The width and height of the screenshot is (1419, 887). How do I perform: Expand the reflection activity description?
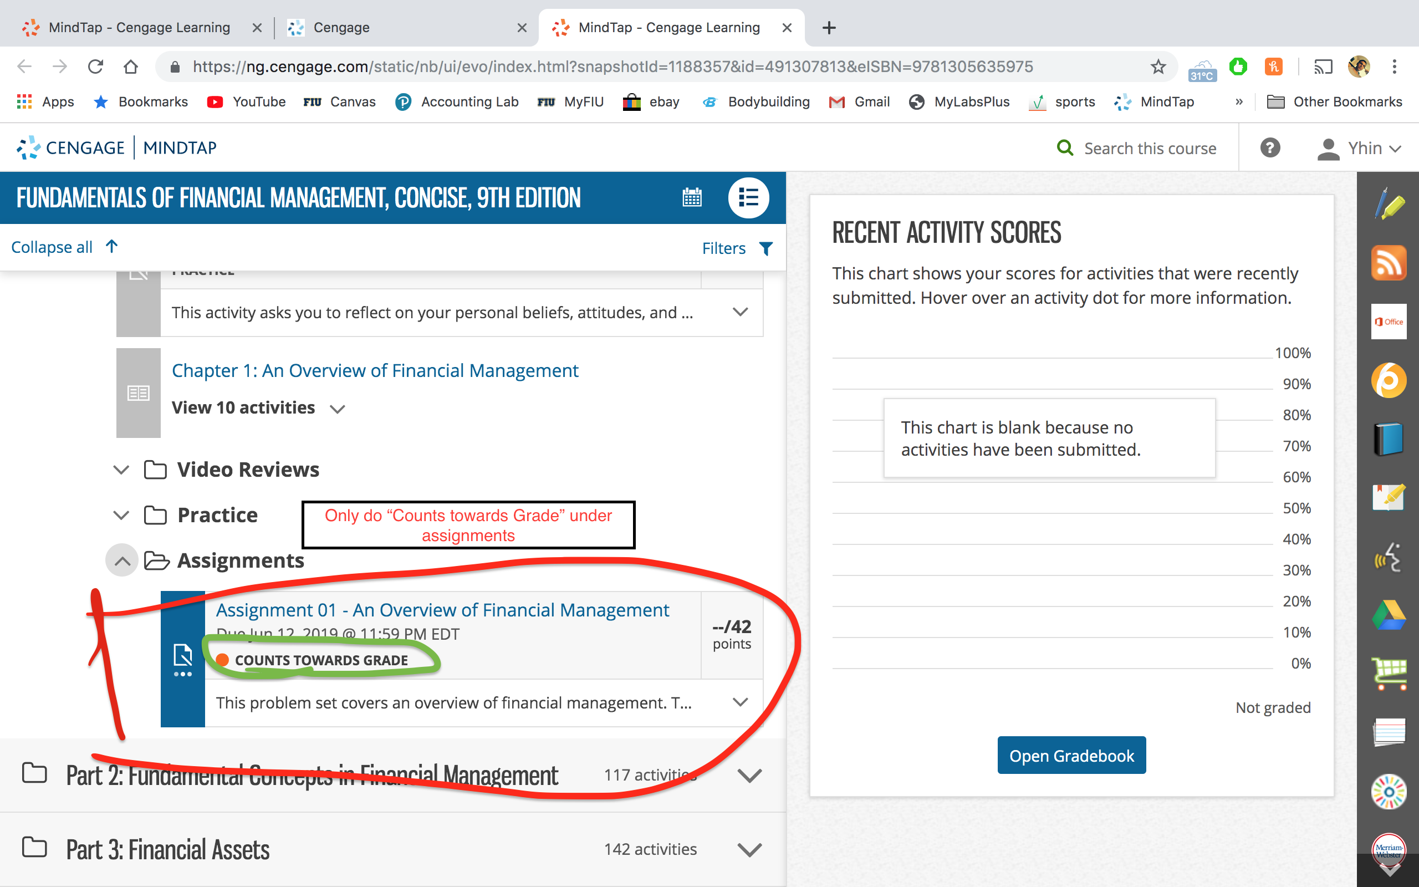pyautogui.click(x=741, y=312)
